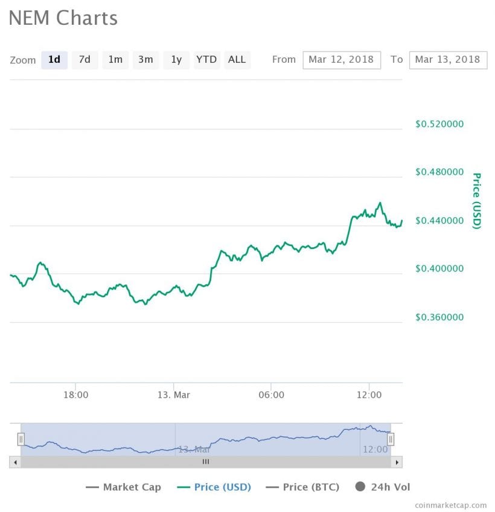Switch zoom to 3m

click(145, 59)
